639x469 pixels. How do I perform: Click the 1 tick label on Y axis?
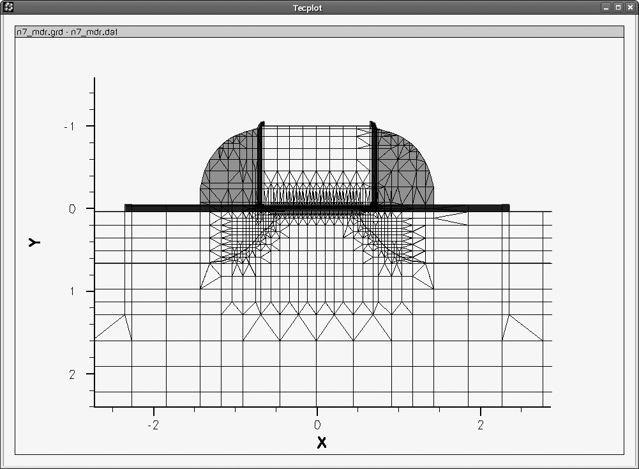73,291
